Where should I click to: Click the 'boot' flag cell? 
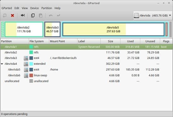point(164,47)
